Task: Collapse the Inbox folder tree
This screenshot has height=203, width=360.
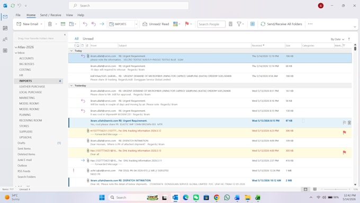Action: [16, 53]
